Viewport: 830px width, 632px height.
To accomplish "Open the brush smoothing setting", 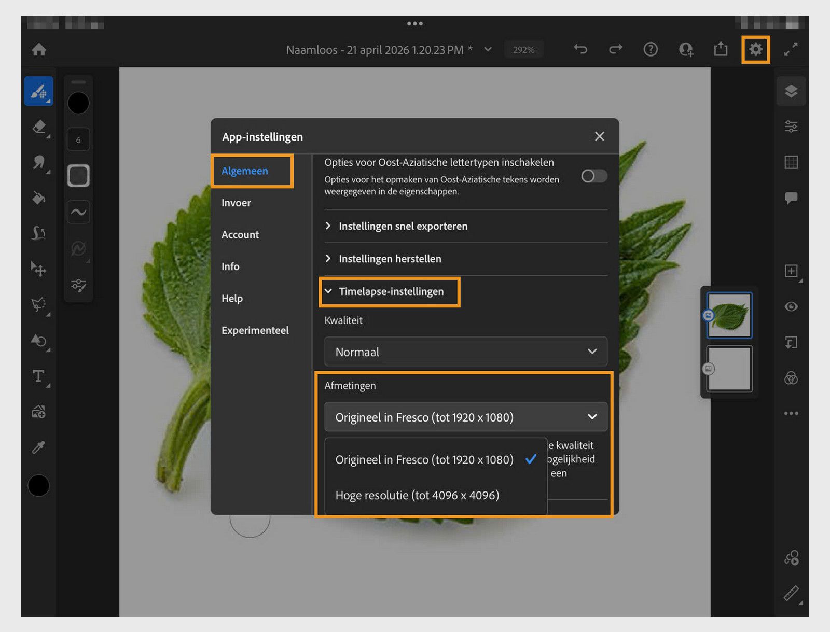I will [78, 212].
